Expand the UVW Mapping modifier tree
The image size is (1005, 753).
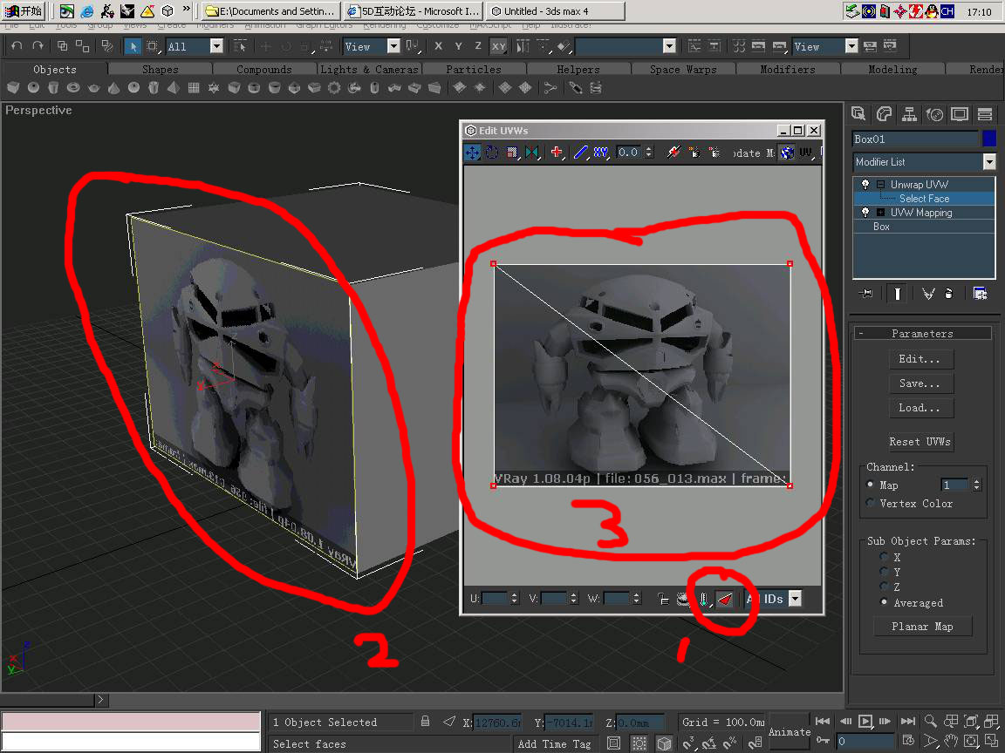click(x=880, y=212)
